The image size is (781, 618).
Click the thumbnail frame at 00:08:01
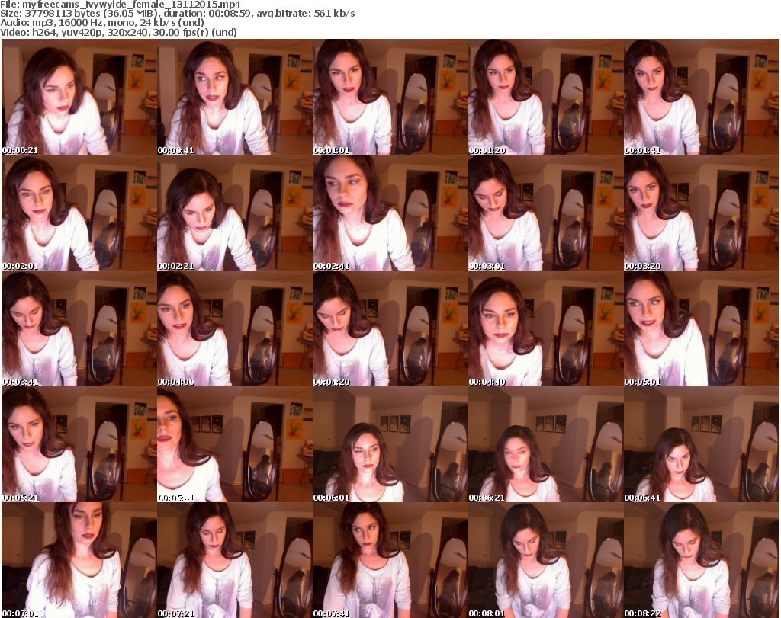(546, 560)
